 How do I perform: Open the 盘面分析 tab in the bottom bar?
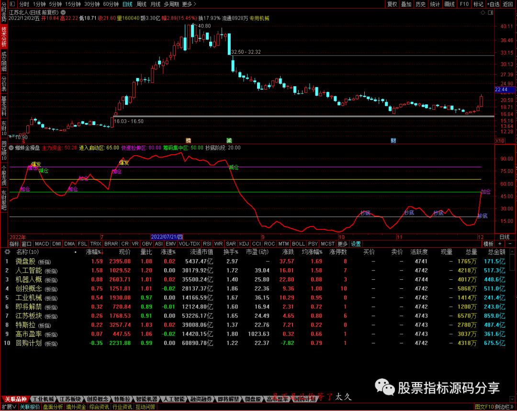(53, 407)
